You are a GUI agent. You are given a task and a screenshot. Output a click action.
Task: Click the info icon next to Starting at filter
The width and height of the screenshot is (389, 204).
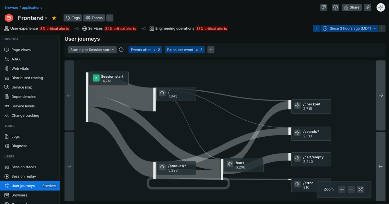[x=121, y=50]
